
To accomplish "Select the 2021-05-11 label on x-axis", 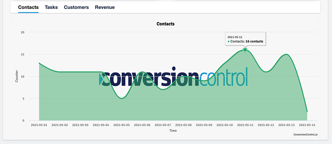I will tap(245, 125).
